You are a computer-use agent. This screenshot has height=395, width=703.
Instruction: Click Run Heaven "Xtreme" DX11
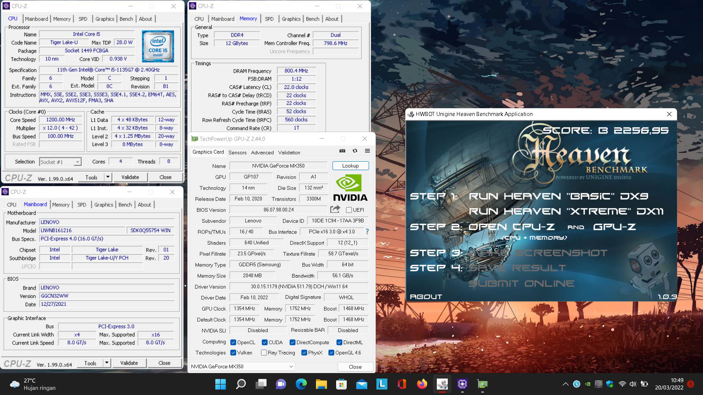tap(566, 211)
